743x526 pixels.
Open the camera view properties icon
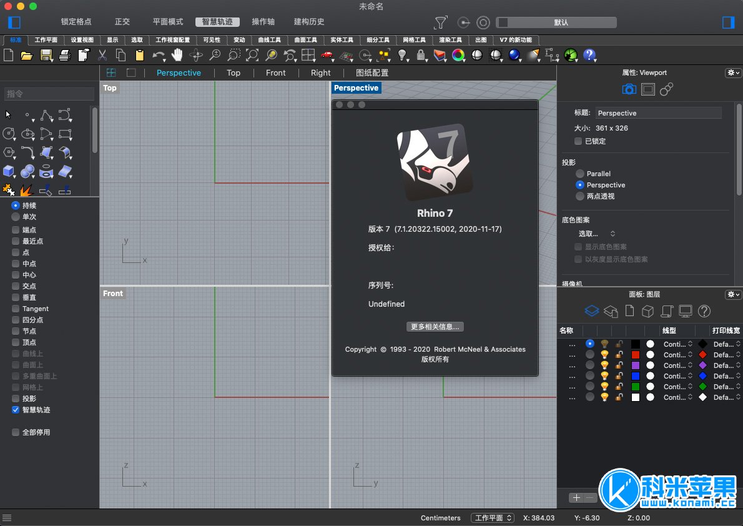[x=629, y=89]
